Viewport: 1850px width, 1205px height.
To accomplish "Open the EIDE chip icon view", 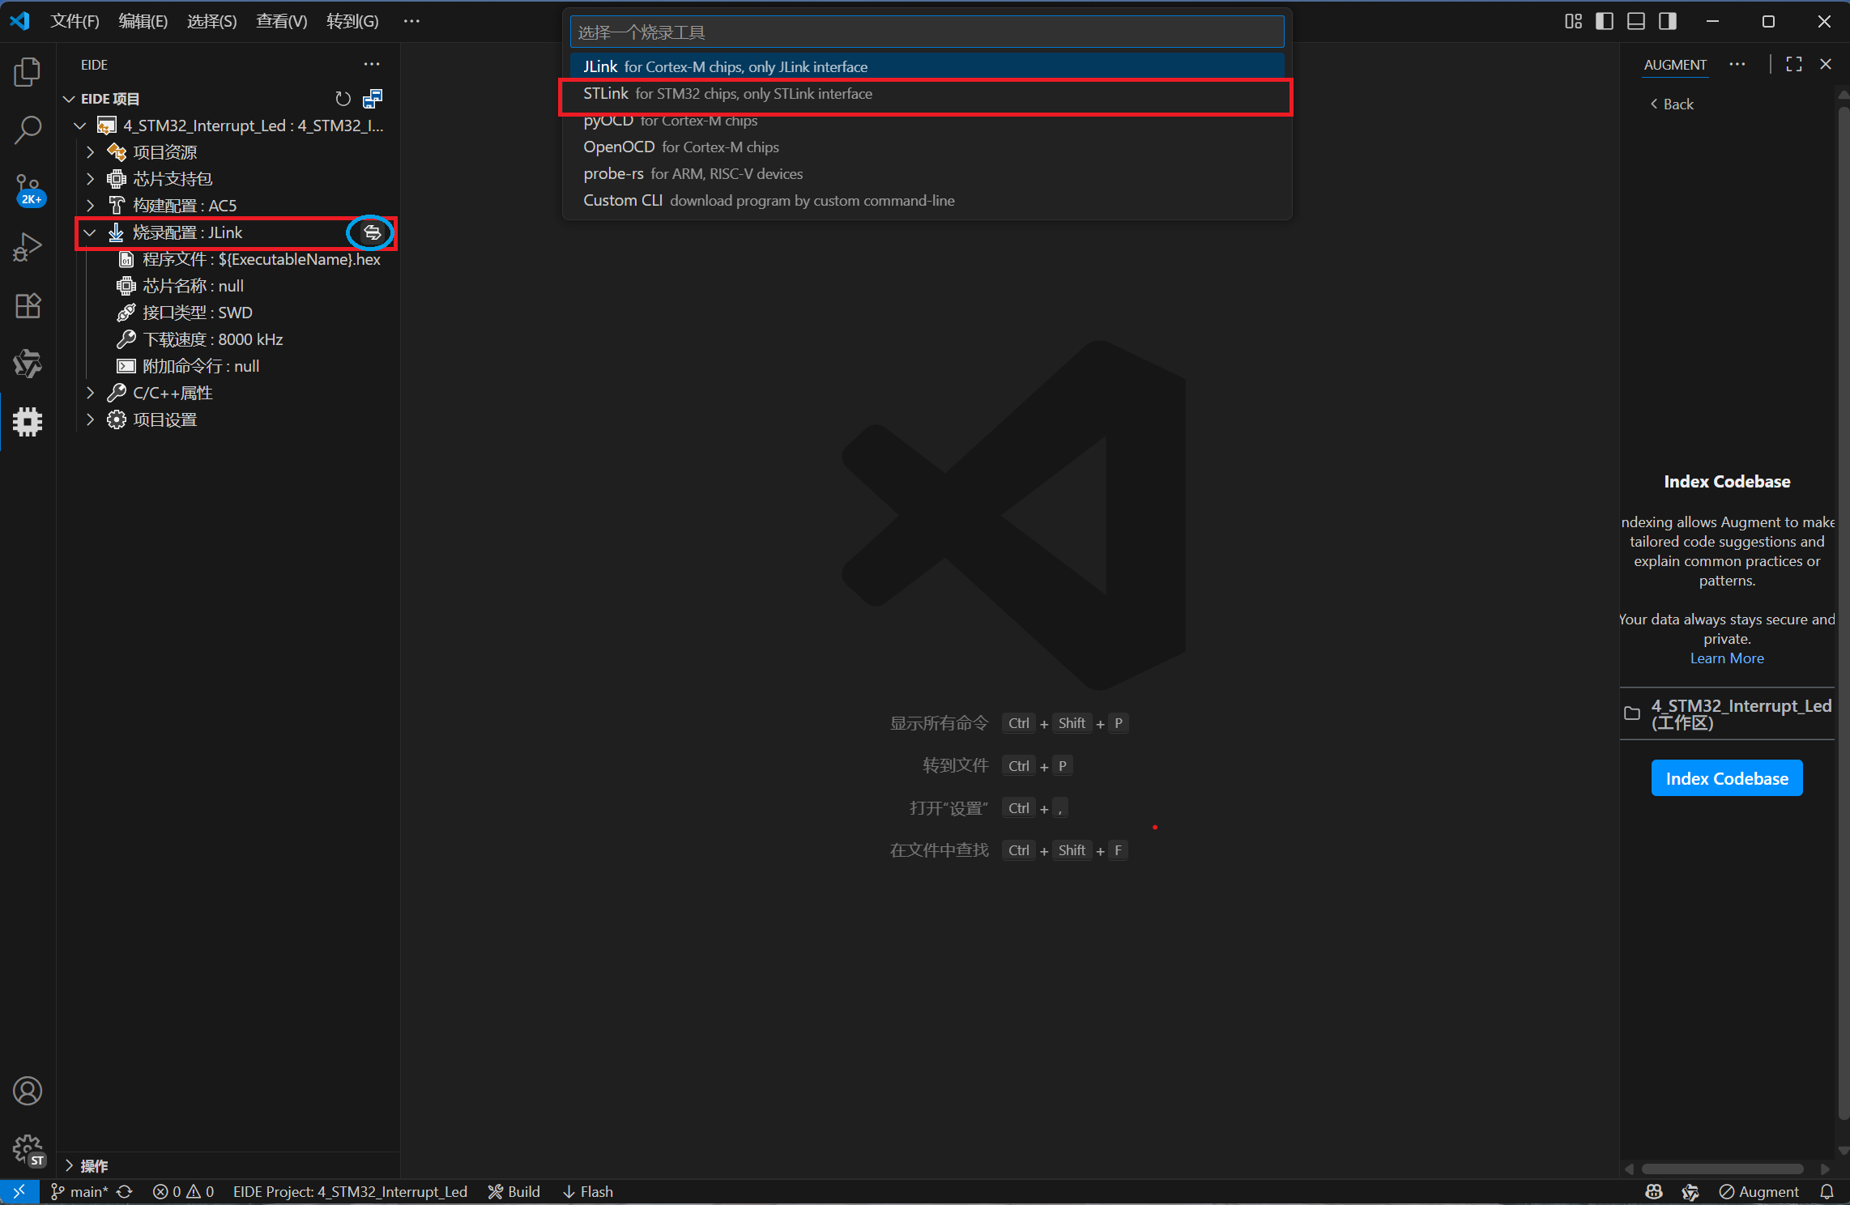I will [x=28, y=421].
